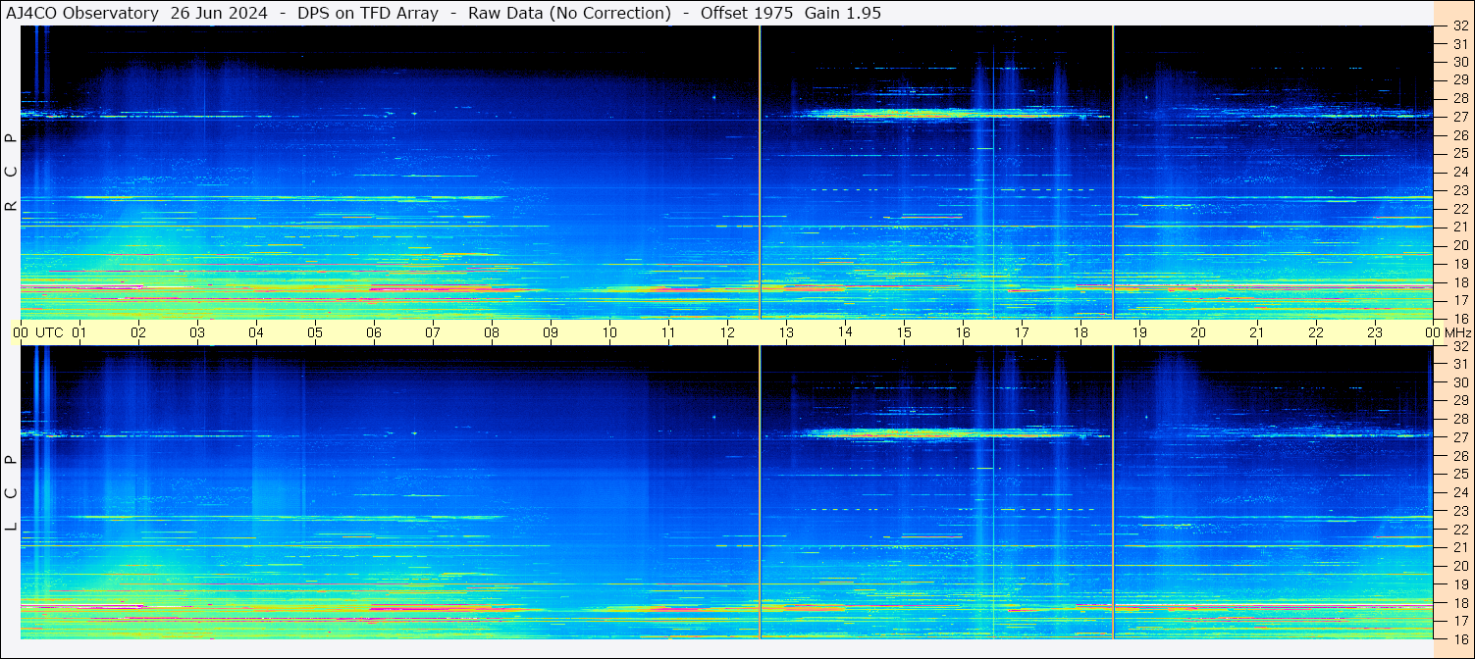Click the LCP panel axis label
This screenshot has width=1475, height=659.
pyautogui.click(x=12, y=493)
